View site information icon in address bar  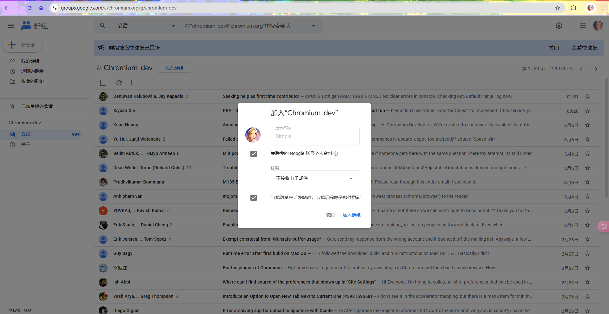tap(55, 8)
